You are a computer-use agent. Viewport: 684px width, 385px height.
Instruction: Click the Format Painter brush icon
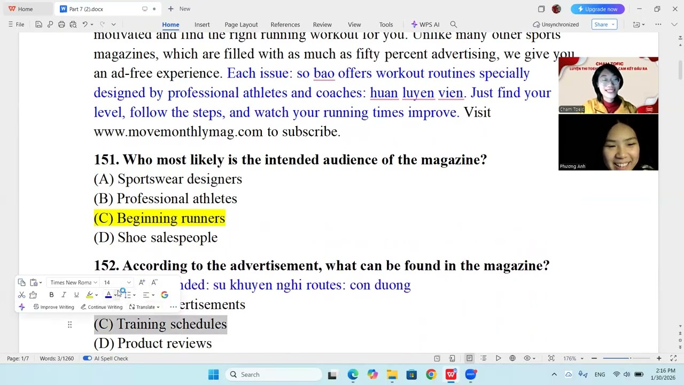pyautogui.click(x=33, y=295)
